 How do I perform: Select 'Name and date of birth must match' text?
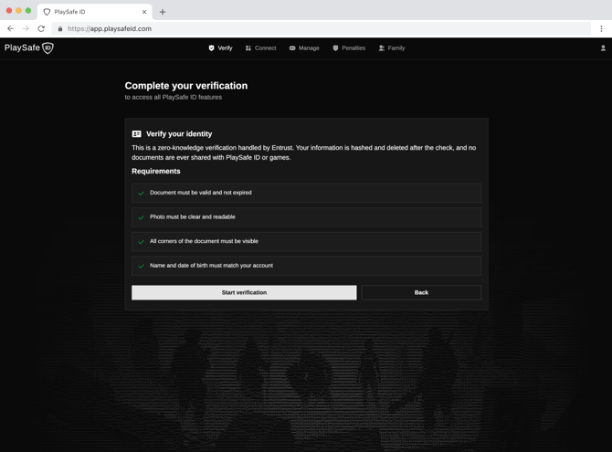(x=211, y=265)
